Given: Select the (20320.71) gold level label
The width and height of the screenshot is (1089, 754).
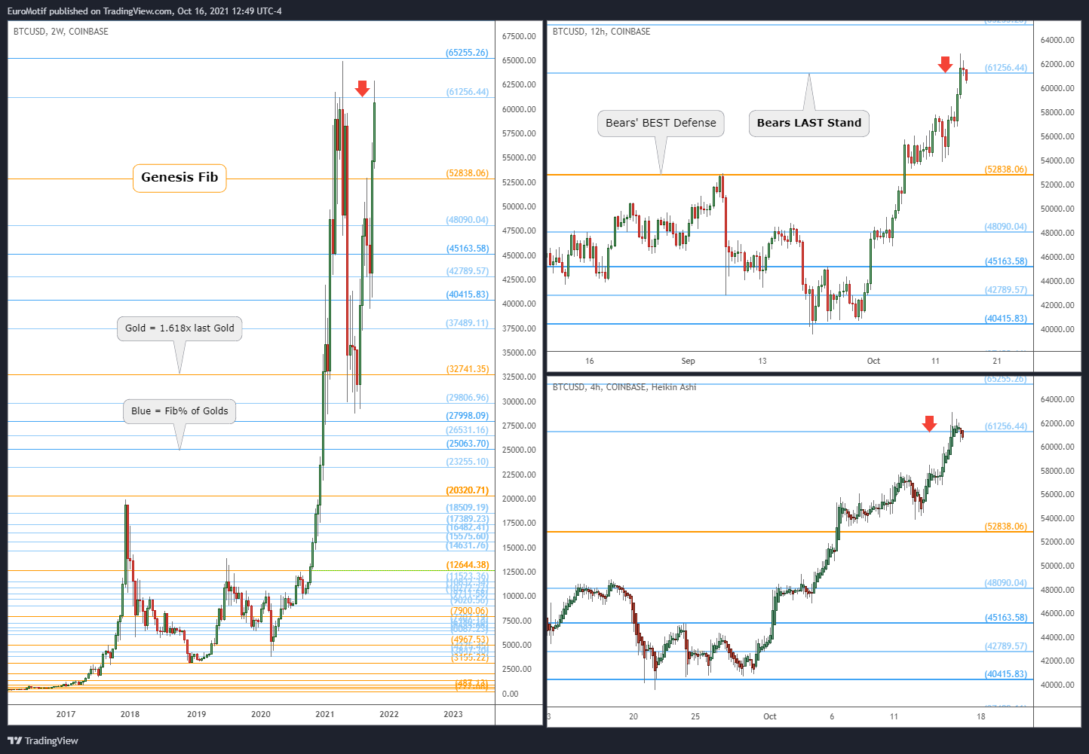Looking at the screenshot, I should (x=468, y=490).
